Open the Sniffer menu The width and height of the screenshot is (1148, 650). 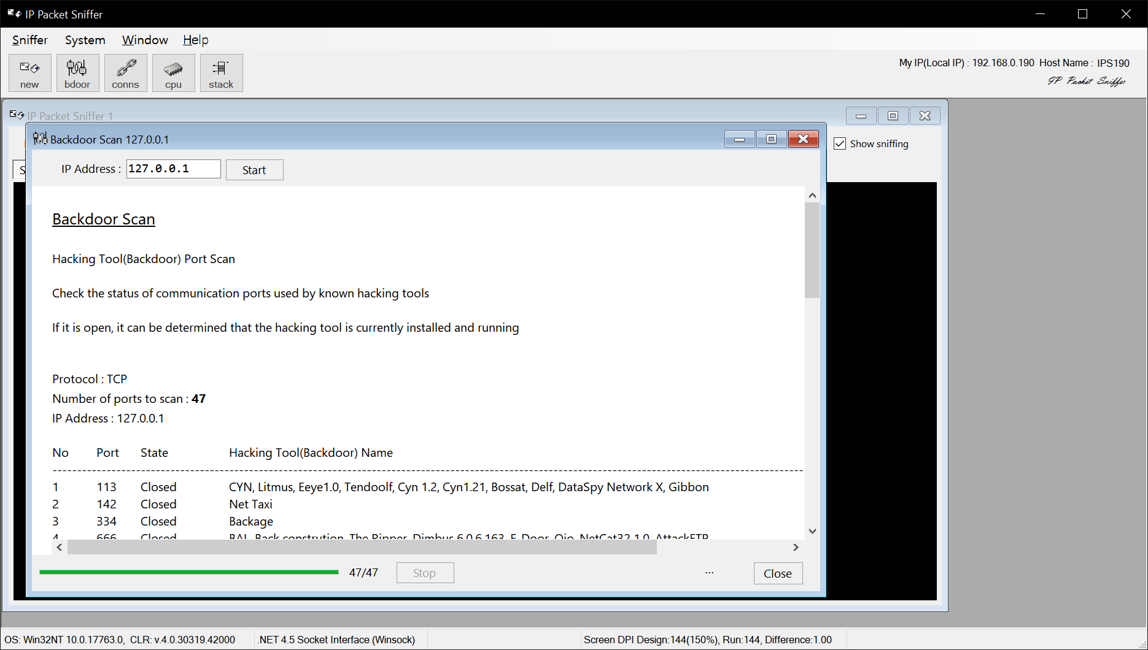pyautogui.click(x=29, y=40)
